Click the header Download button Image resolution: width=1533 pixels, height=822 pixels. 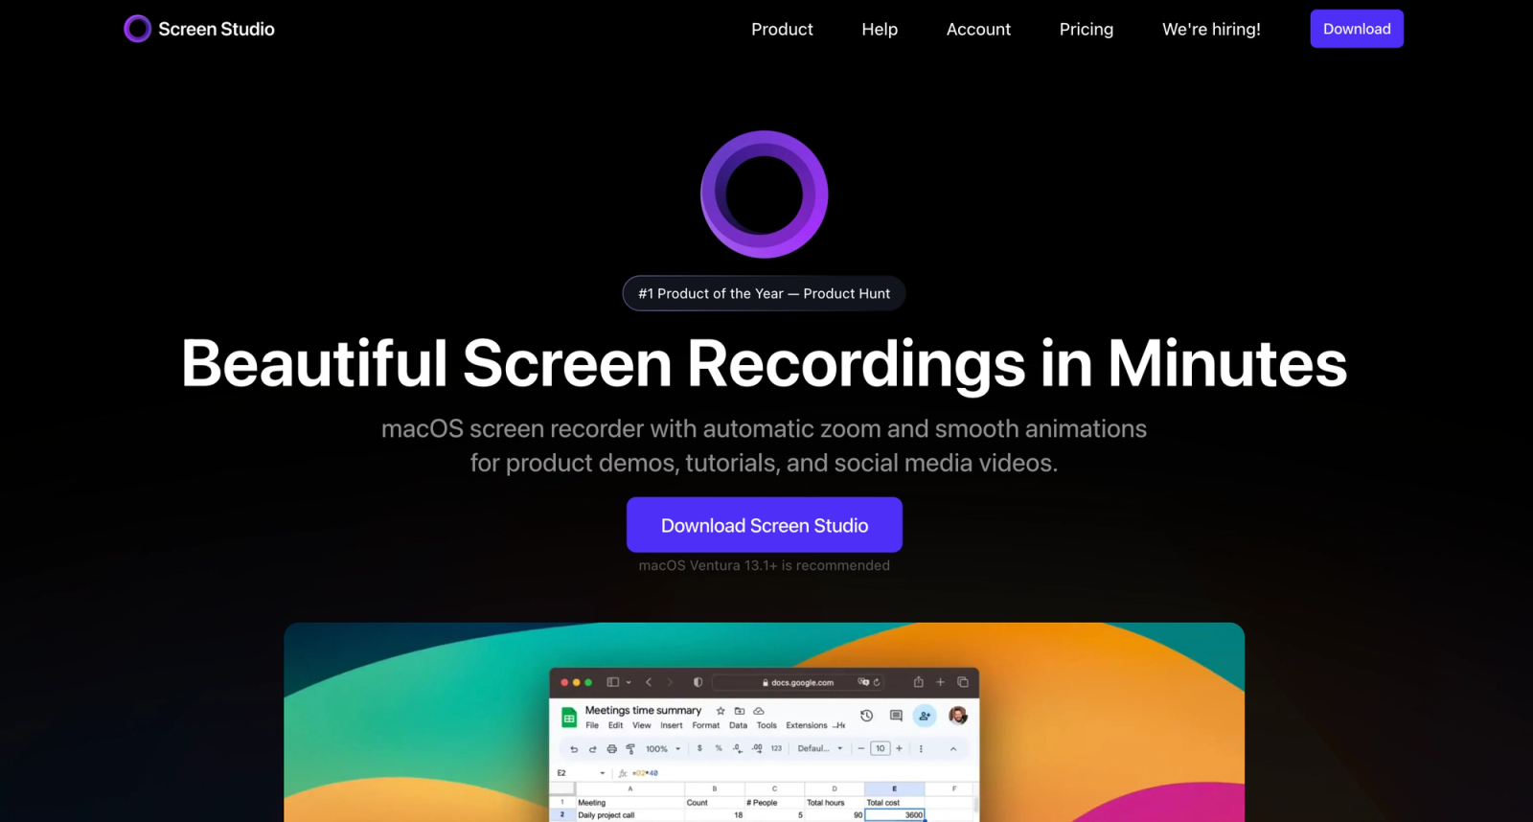(x=1357, y=29)
